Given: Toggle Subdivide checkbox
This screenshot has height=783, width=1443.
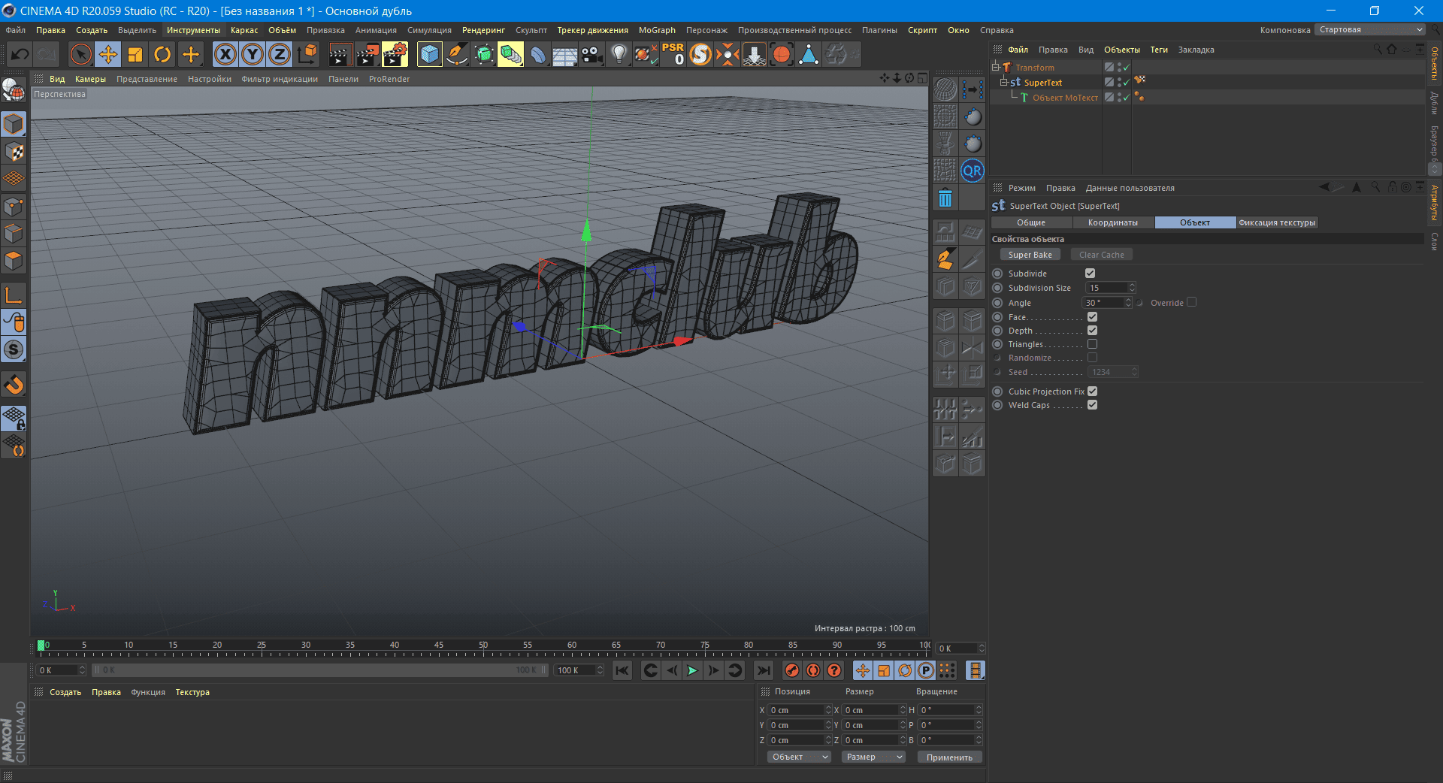Looking at the screenshot, I should click(x=1090, y=274).
